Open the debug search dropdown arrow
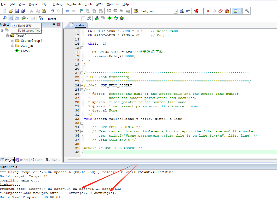Screen dimensions: 277x200 [201, 11]
